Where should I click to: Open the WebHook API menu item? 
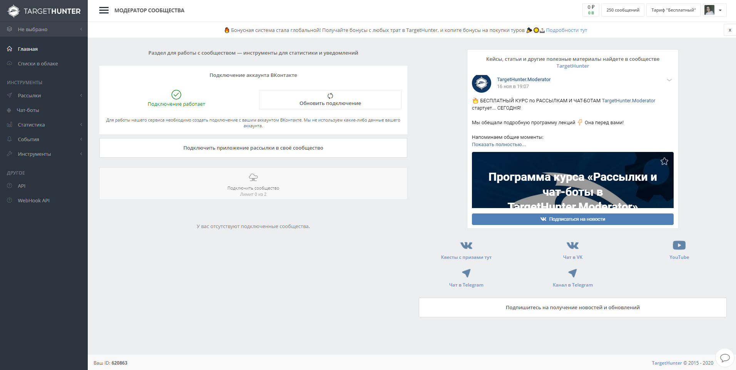44,200
